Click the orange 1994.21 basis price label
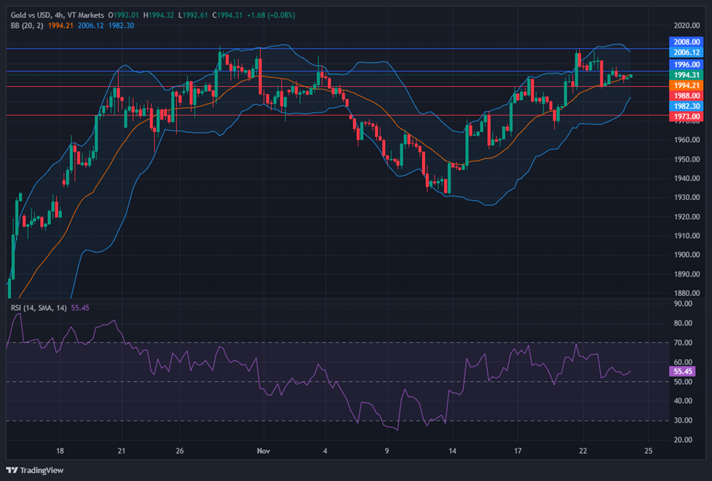712x481 pixels. (687, 85)
